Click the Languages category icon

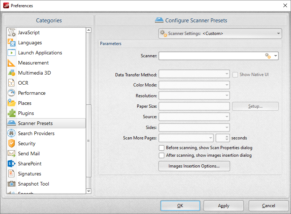click(x=12, y=43)
